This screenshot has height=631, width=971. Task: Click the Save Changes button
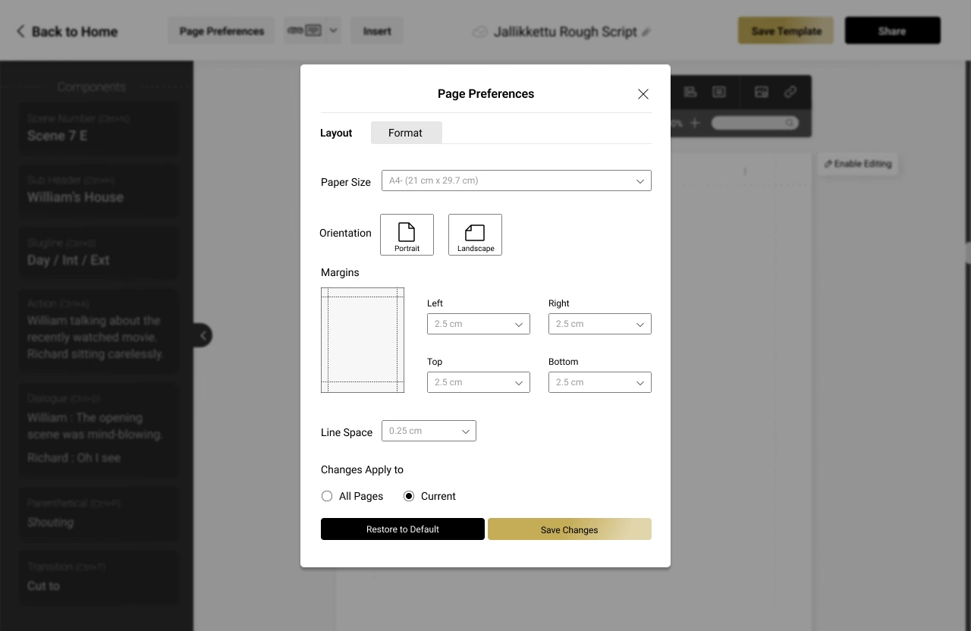(569, 529)
